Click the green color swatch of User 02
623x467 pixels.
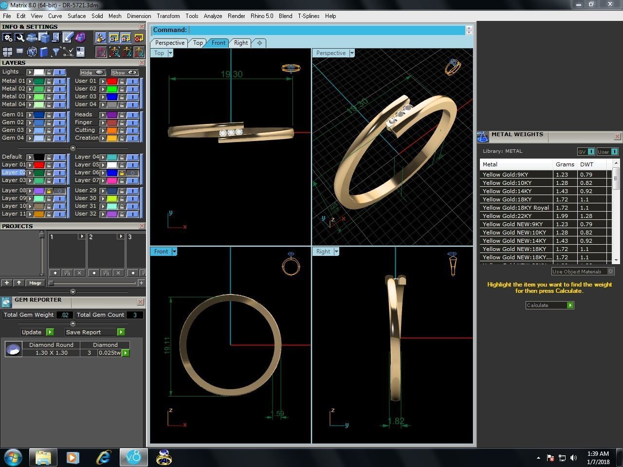tap(112, 89)
